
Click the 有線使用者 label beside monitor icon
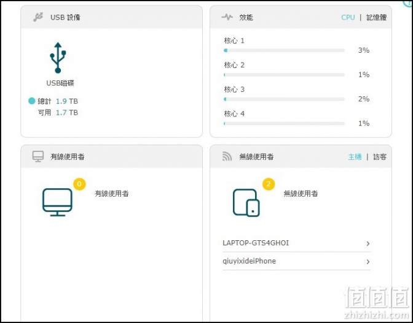pos(112,194)
